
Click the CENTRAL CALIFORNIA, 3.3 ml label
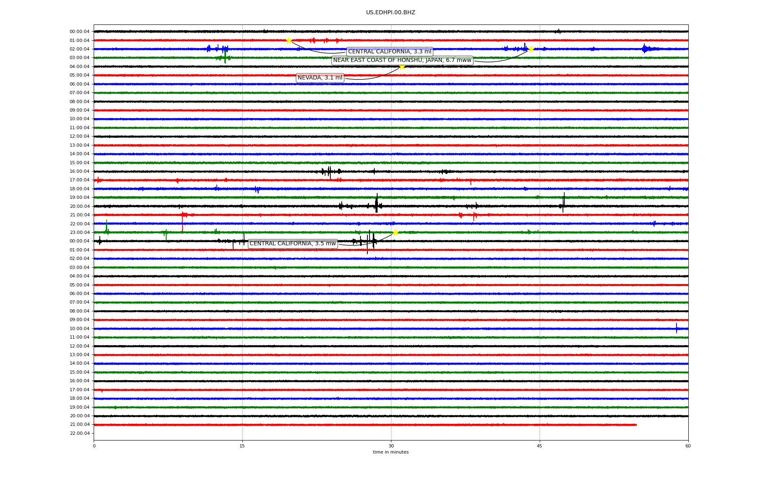(389, 52)
